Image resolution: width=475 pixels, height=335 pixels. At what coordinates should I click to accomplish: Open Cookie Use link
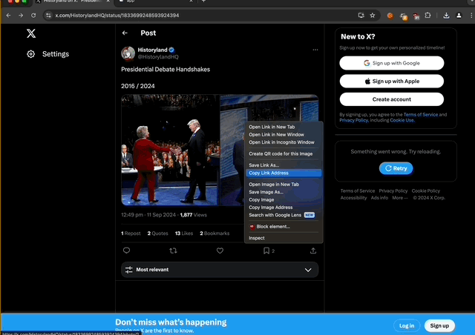[402, 121]
